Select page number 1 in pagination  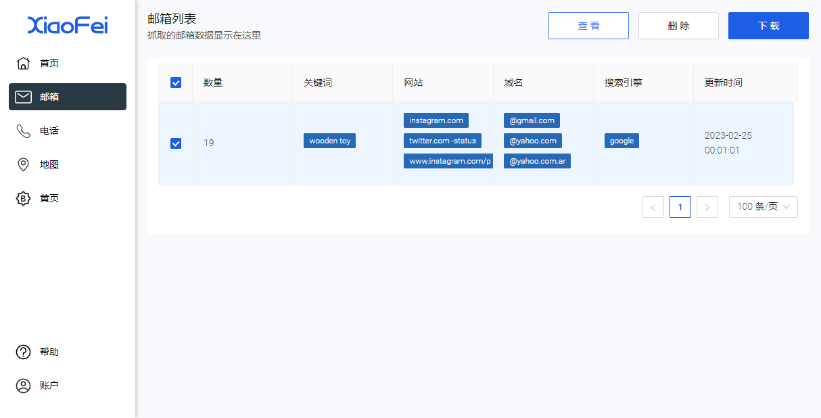pos(680,207)
